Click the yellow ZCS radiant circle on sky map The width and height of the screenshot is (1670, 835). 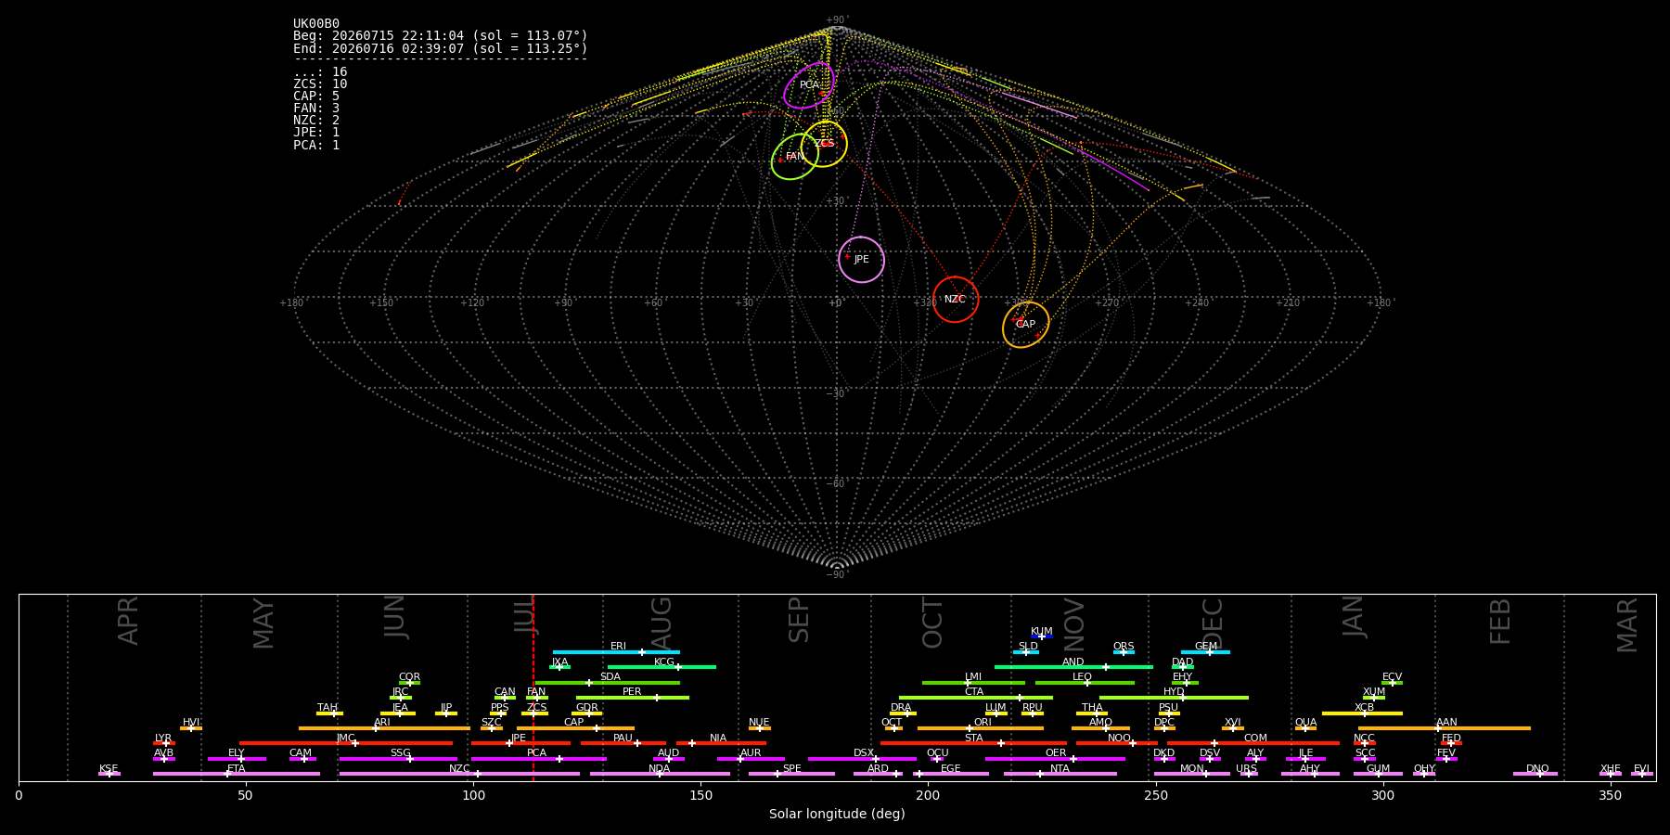(824, 144)
